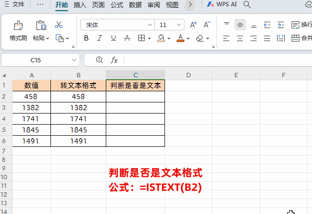
Task: Open the WPS AI assistant
Action: click(222, 4)
